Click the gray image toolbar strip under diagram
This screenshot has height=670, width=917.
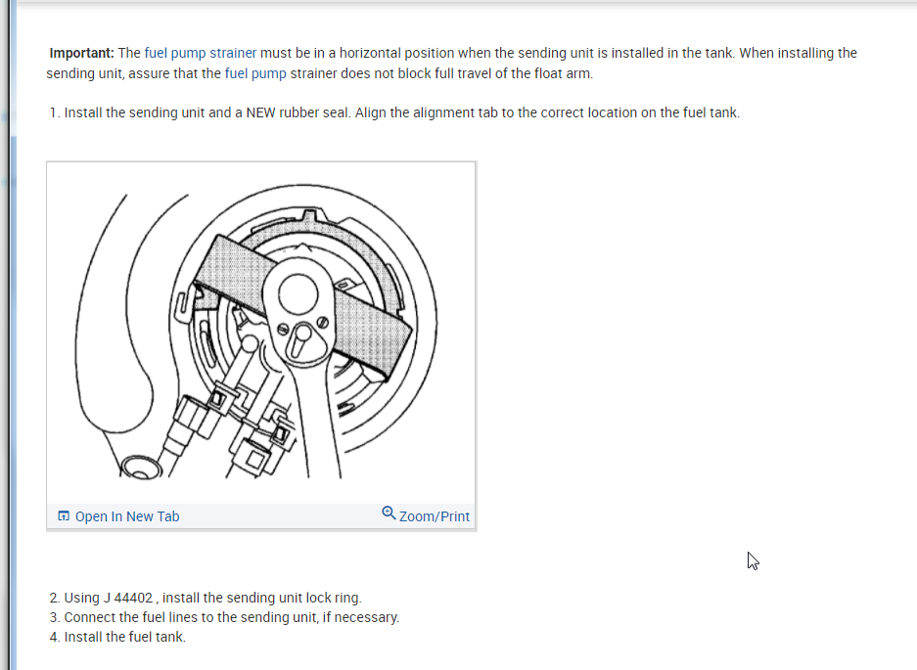pos(261,516)
